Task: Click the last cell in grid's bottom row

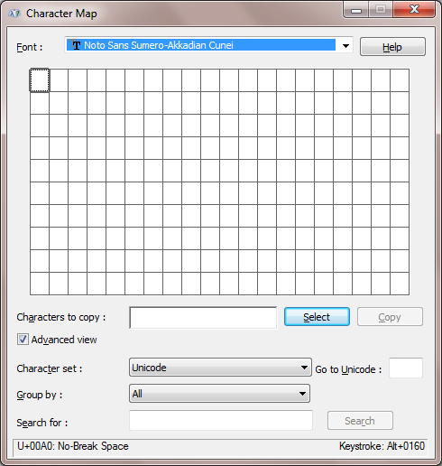Action: click(400, 284)
